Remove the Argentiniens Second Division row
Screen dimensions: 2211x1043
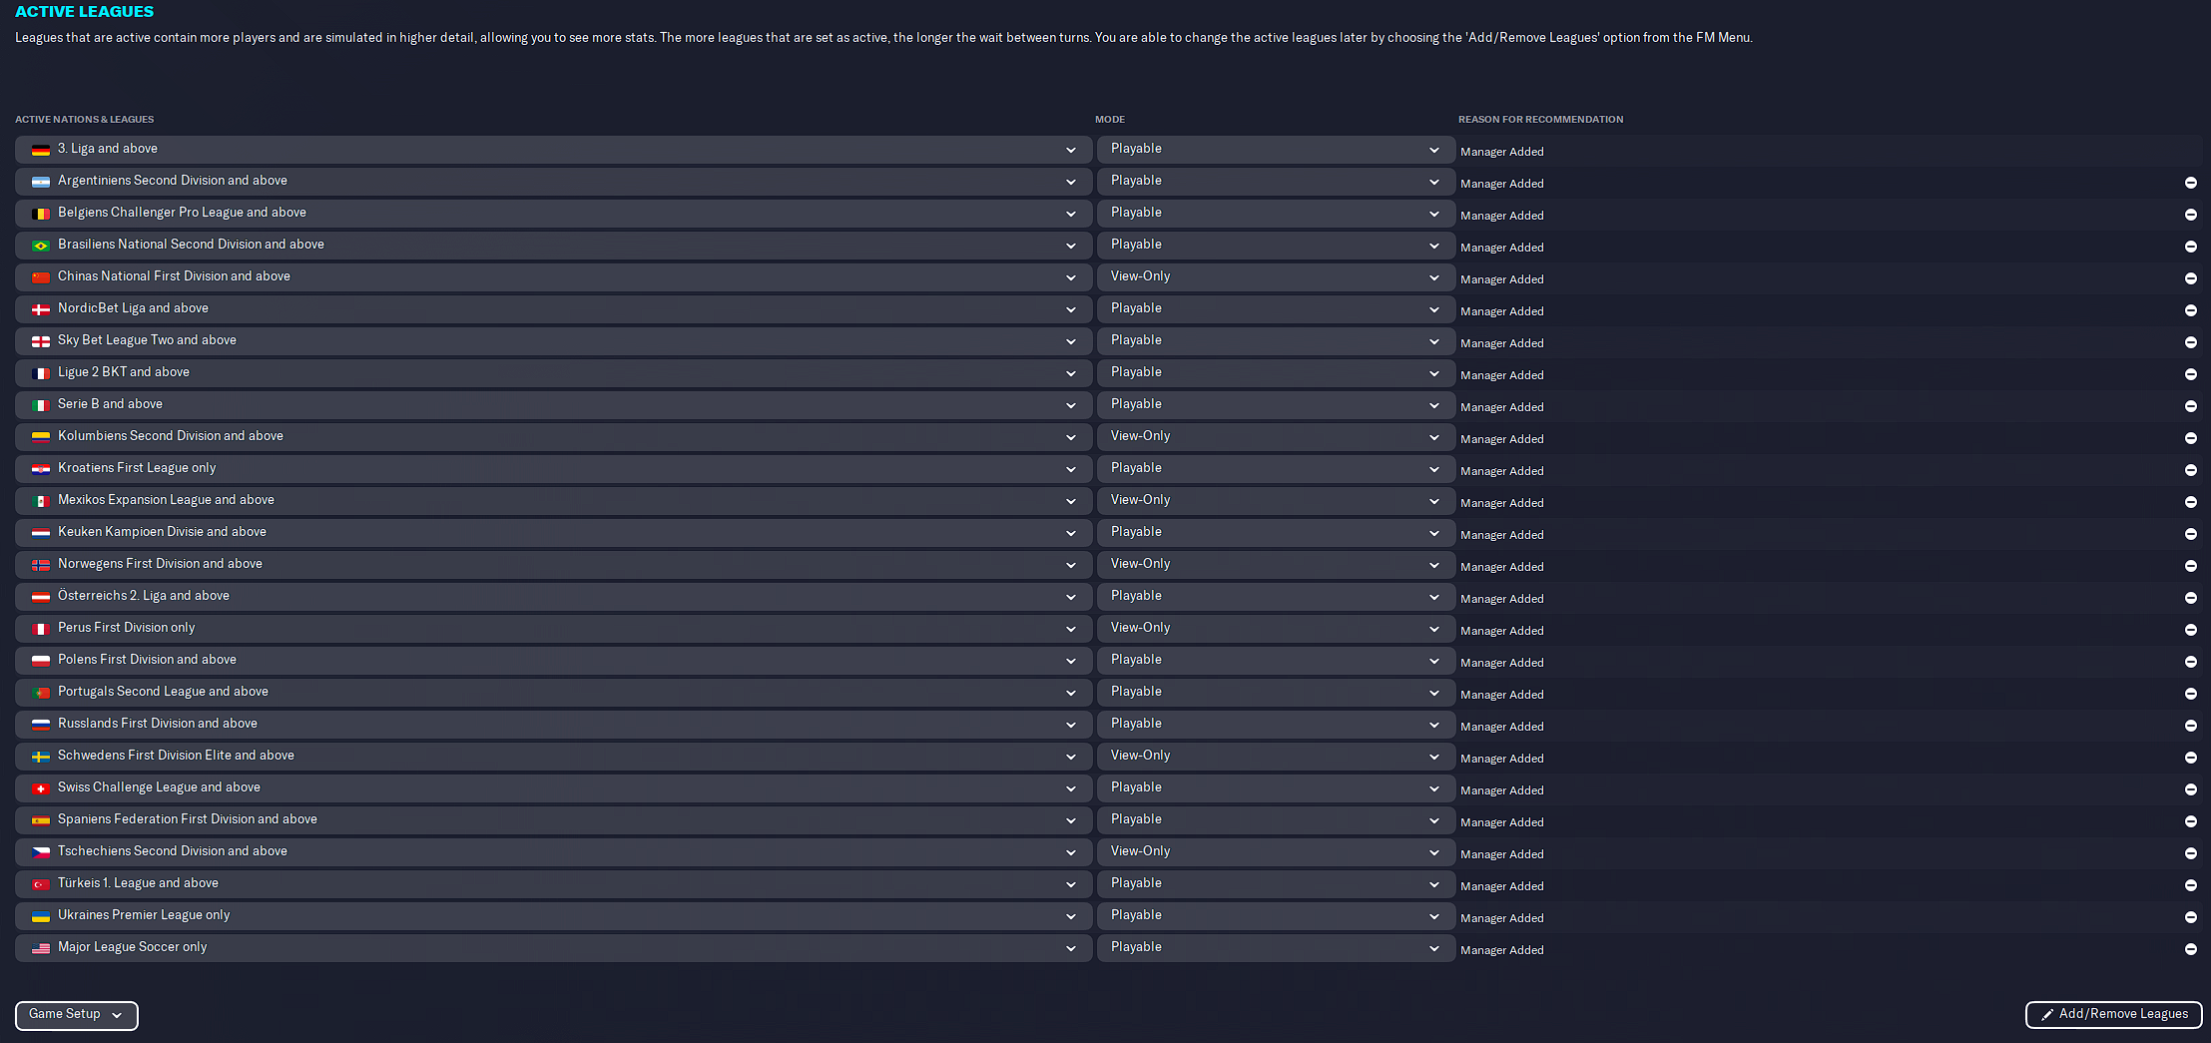coord(2190,183)
